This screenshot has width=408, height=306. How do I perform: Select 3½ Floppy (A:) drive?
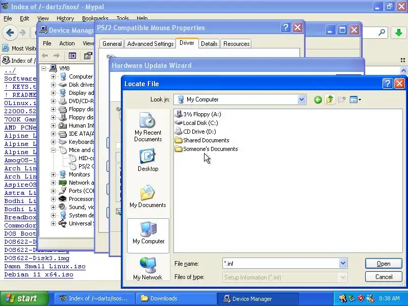tap(198, 114)
